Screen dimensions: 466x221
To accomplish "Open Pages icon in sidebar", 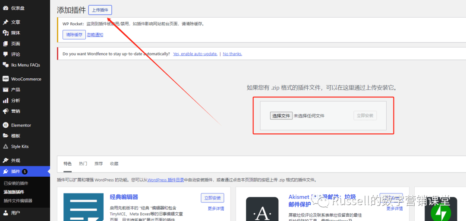I will coord(5,43).
